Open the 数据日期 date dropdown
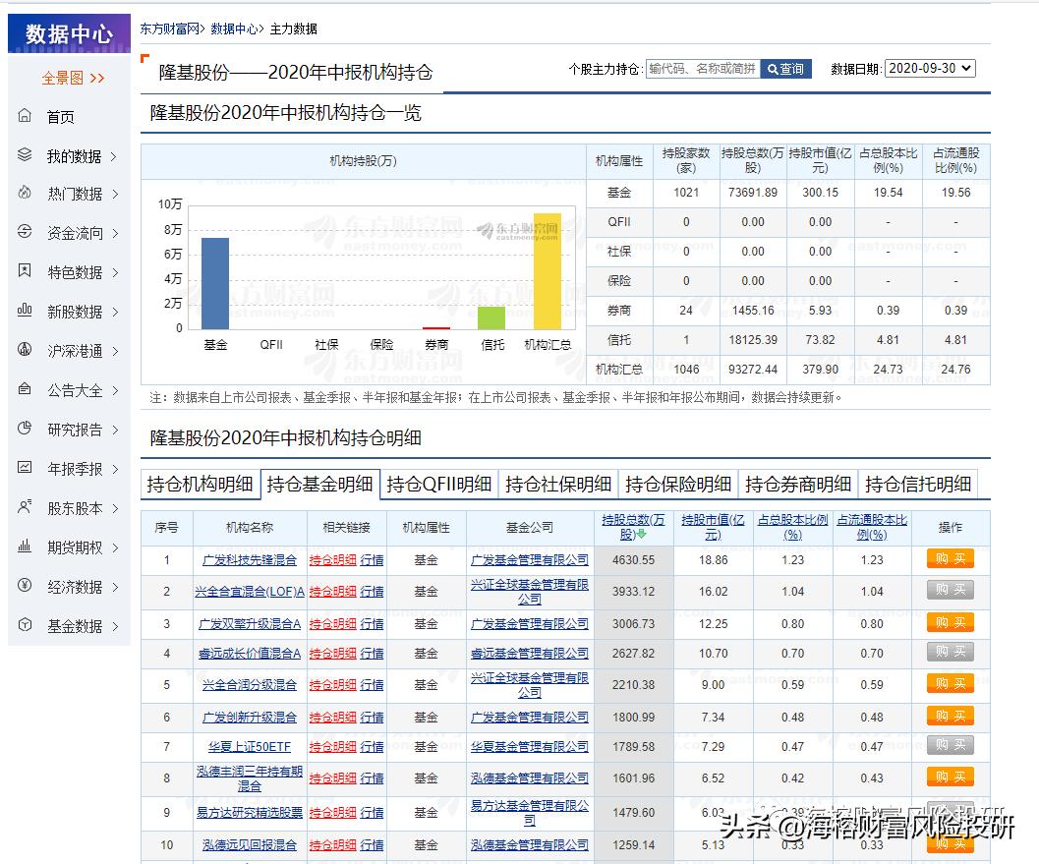Screen dimensions: 1039x864 [x=929, y=68]
